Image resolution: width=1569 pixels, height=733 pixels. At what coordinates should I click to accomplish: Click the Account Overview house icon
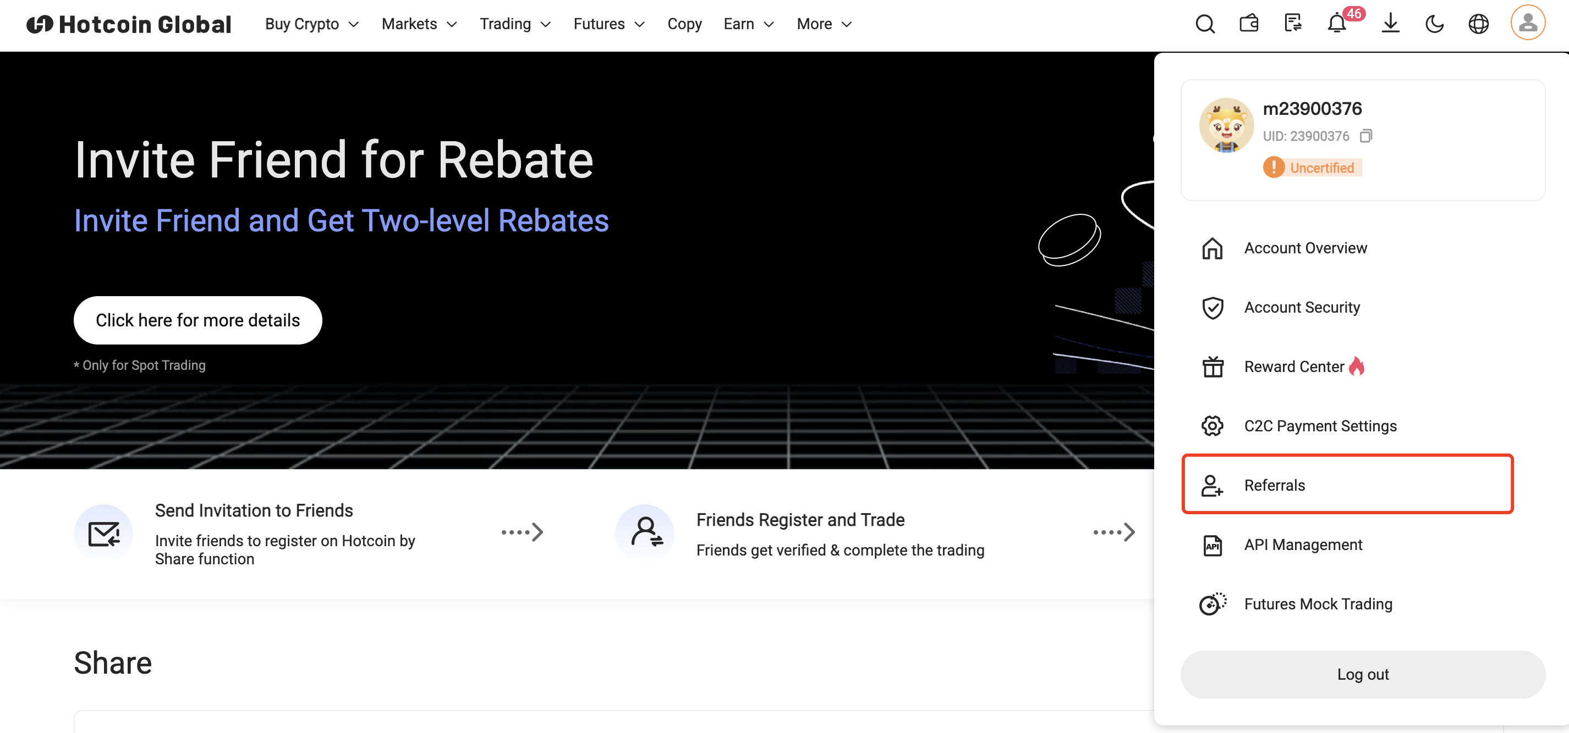1212,248
